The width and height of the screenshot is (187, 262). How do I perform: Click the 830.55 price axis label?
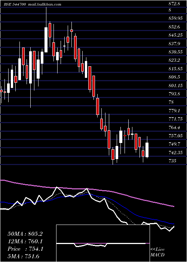pos(175,52)
